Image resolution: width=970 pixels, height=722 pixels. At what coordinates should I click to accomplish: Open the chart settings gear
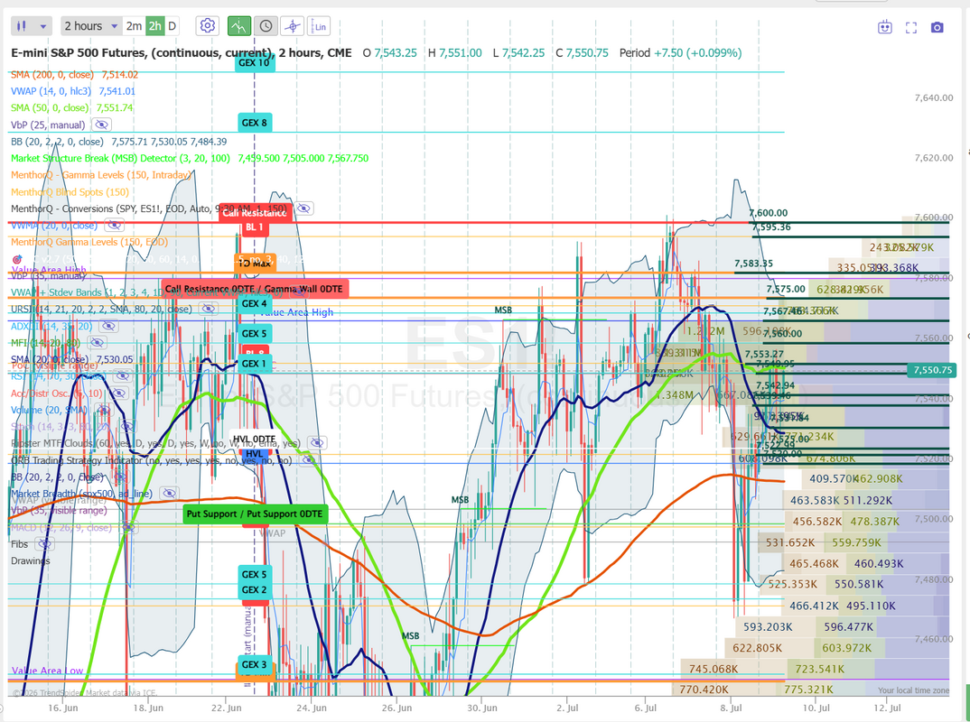(208, 26)
